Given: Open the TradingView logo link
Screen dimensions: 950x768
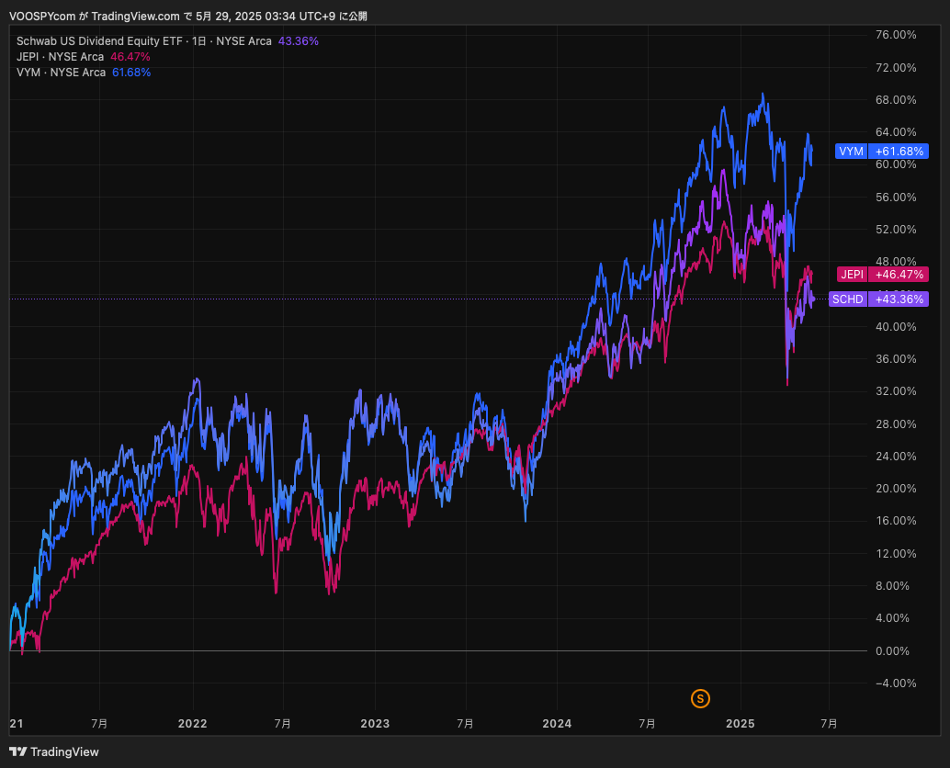Looking at the screenshot, I should pyautogui.click(x=54, y=751).
